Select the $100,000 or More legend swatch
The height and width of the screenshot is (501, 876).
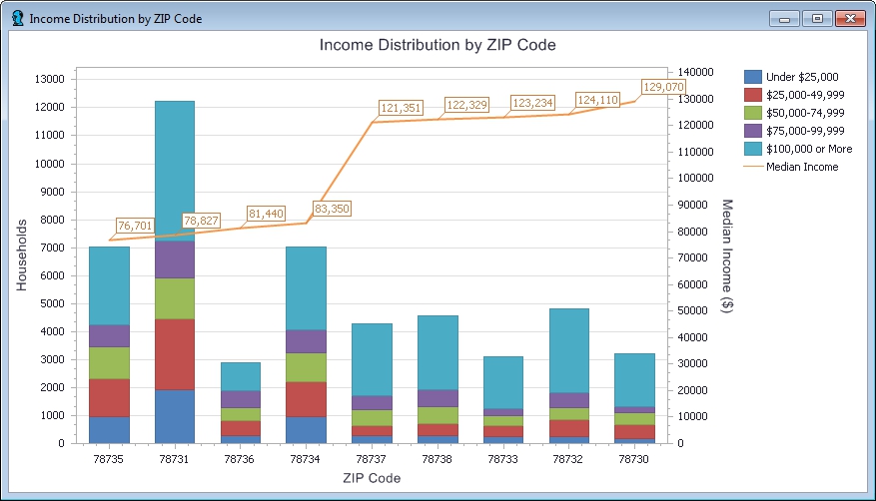click(x=753, y=149)
